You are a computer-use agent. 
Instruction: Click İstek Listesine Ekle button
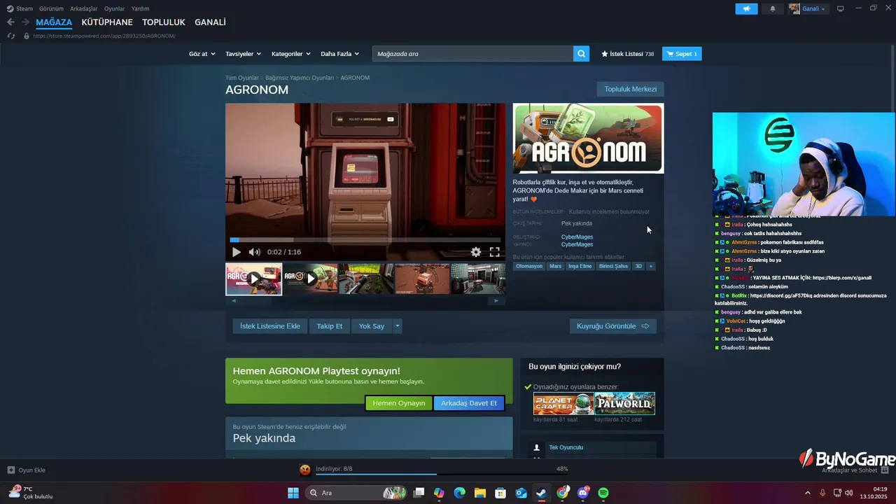point(270,326)
